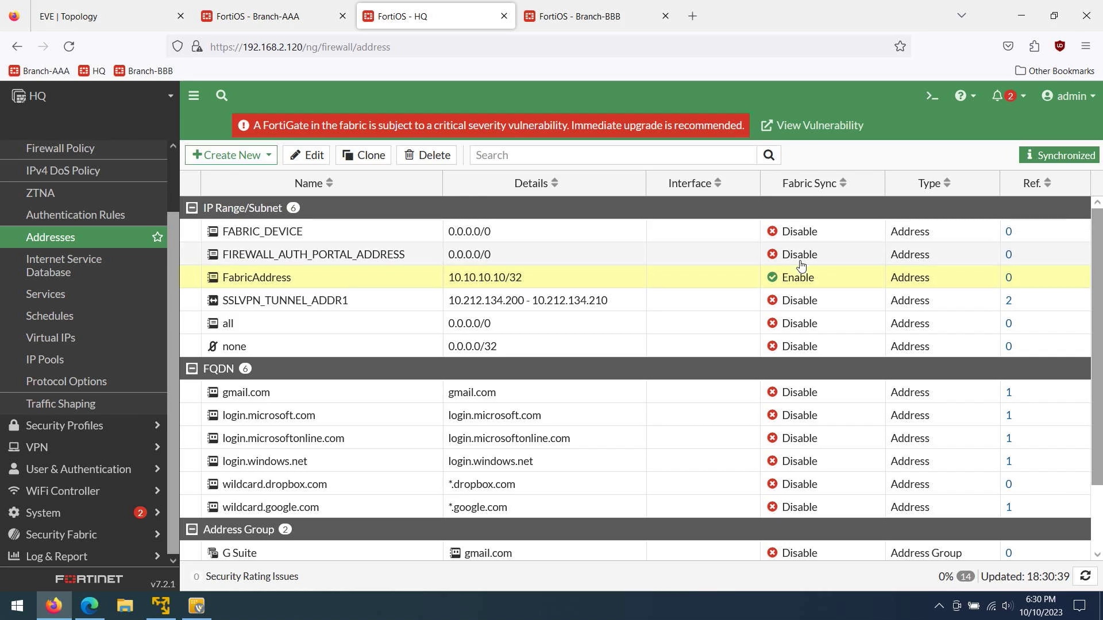This screenshot has height=620, width=1103.
Task: Toggle the Addresses favorite star
Action: (157, 237)
